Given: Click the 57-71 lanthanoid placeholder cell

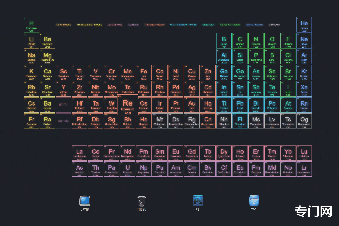Looking at the screenshot, I should coord(63,105).
